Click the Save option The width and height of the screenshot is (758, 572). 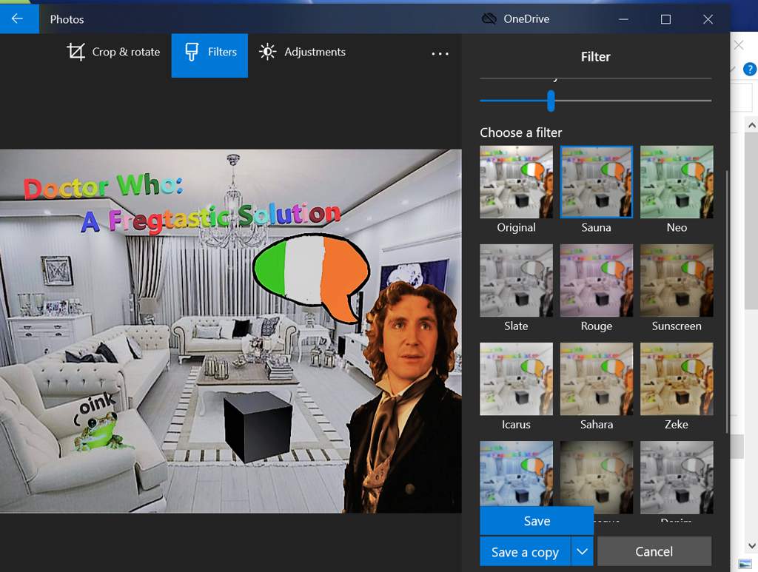pyautogui.click(x=537, y=521)
